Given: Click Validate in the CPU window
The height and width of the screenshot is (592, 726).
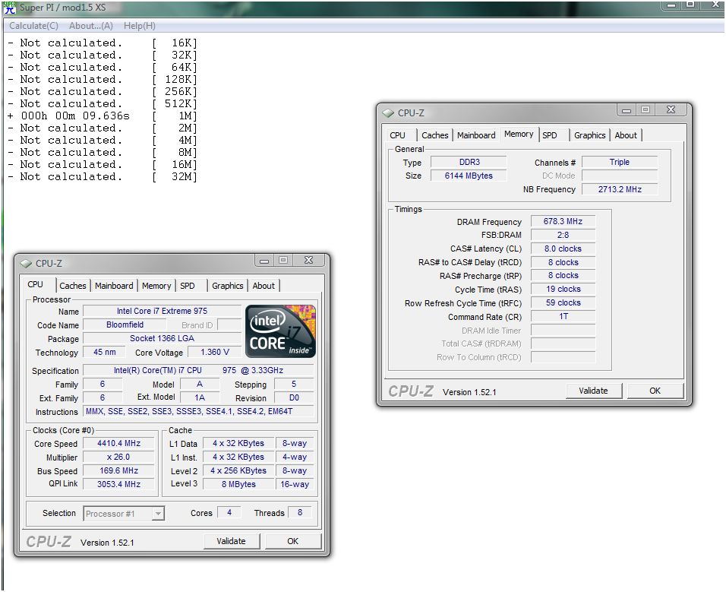Looking at the screenshot, I should pos(232,541).
